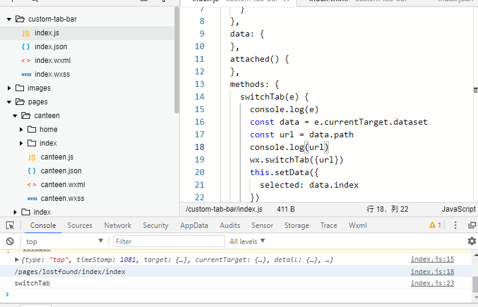
Task: Switch to the Trace tab
Action: 329,225
